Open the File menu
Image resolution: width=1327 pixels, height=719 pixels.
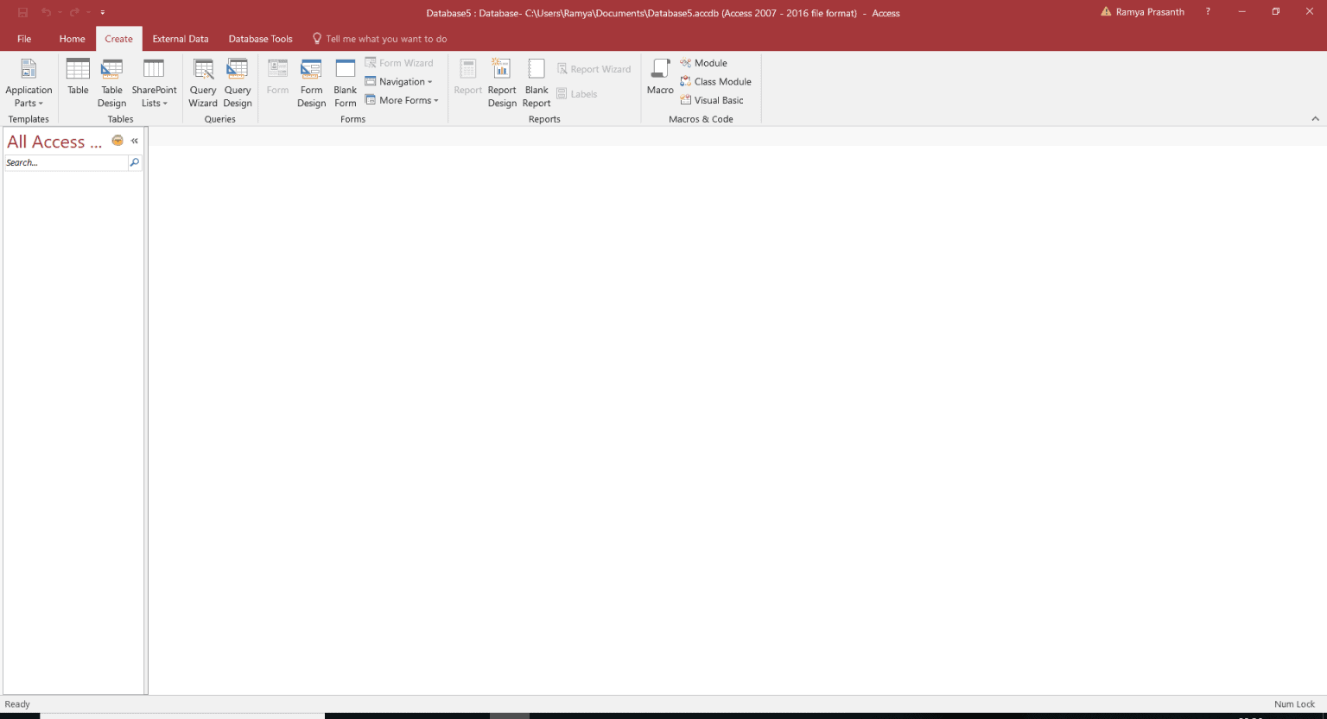(x=24, y=39)
